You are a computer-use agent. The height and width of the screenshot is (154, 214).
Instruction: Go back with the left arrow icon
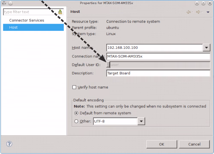[x=189, y=12]
